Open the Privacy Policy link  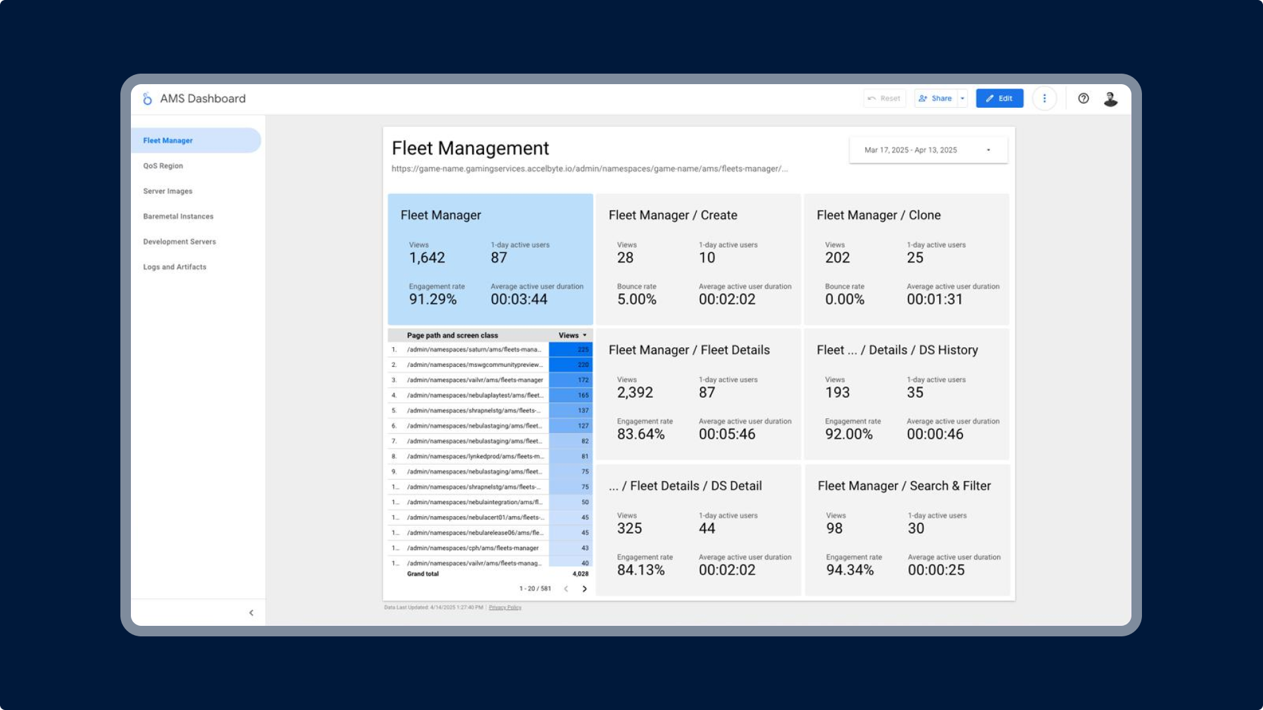click(x=505, y=607)
